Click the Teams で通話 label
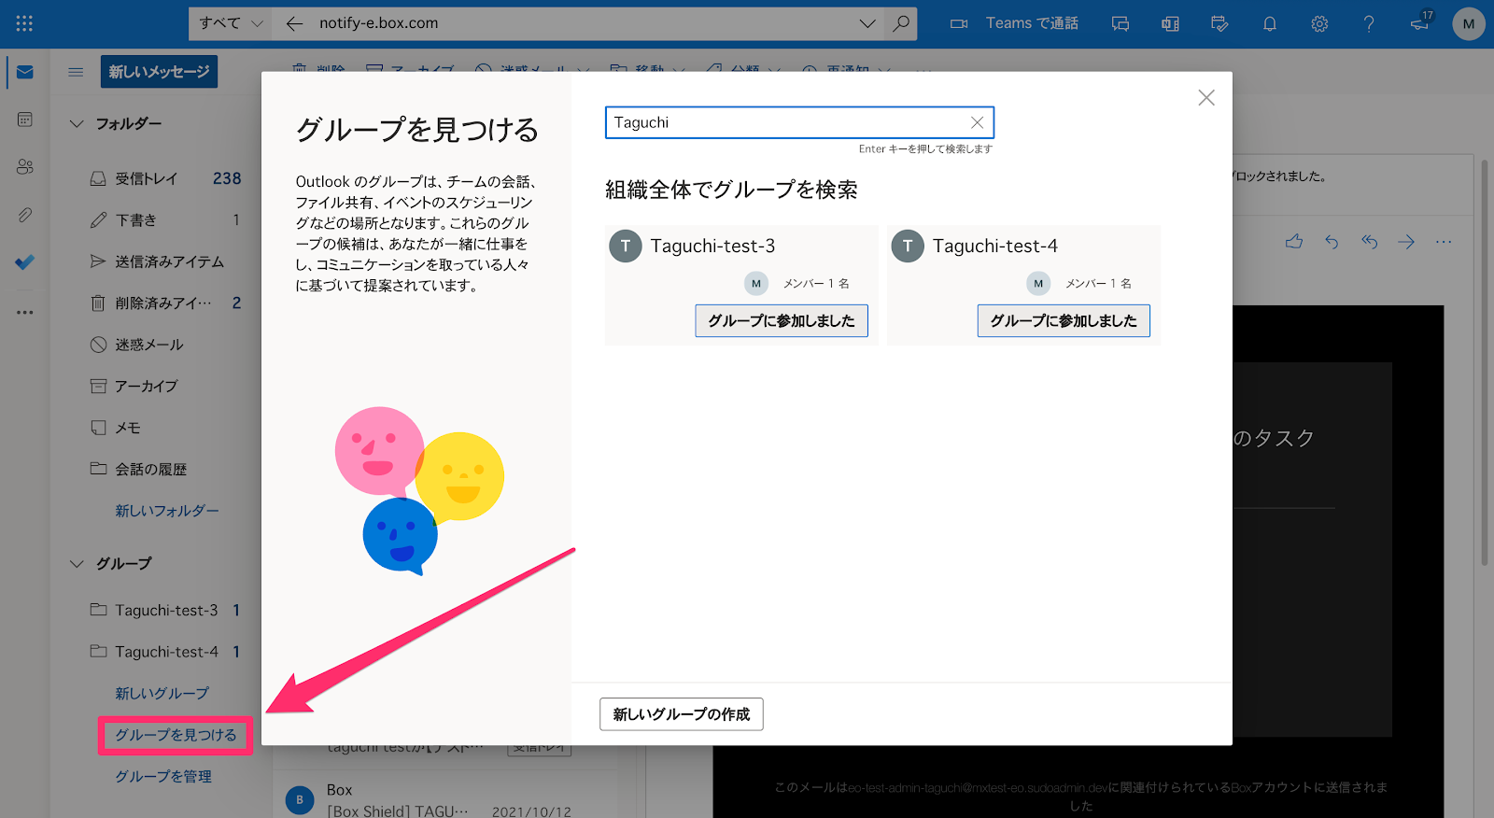The height and width of the screenshot is (818, 1494). pyautogui.click(x=1032, y=23)
